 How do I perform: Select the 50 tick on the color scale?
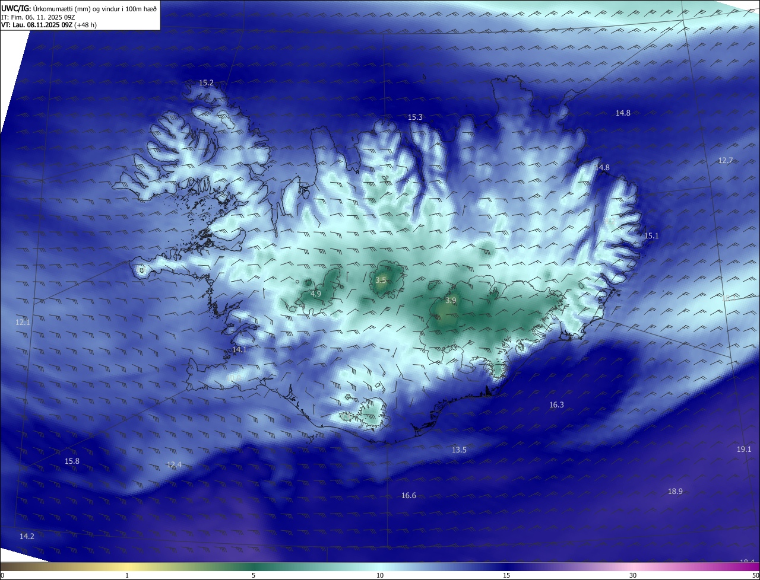[x=755, y=575]
